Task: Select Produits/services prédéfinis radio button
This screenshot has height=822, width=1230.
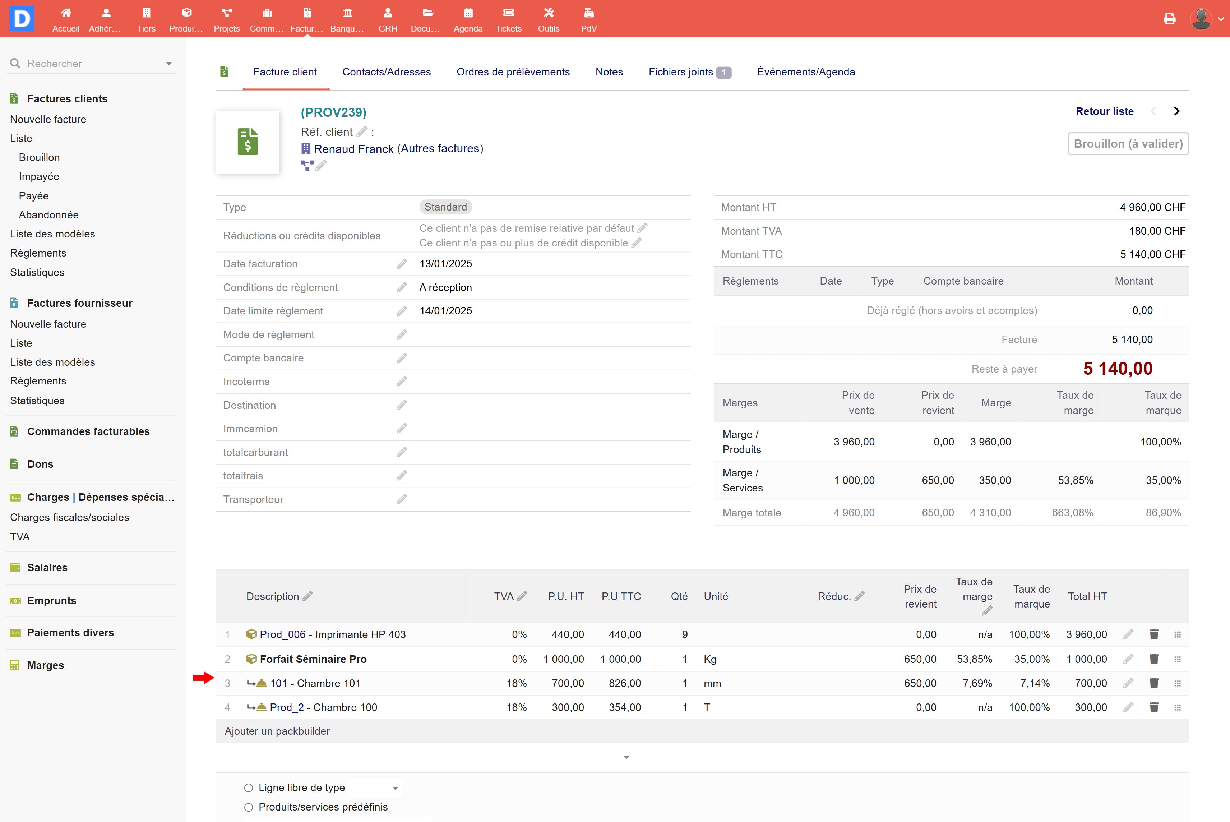Action: 249,807
